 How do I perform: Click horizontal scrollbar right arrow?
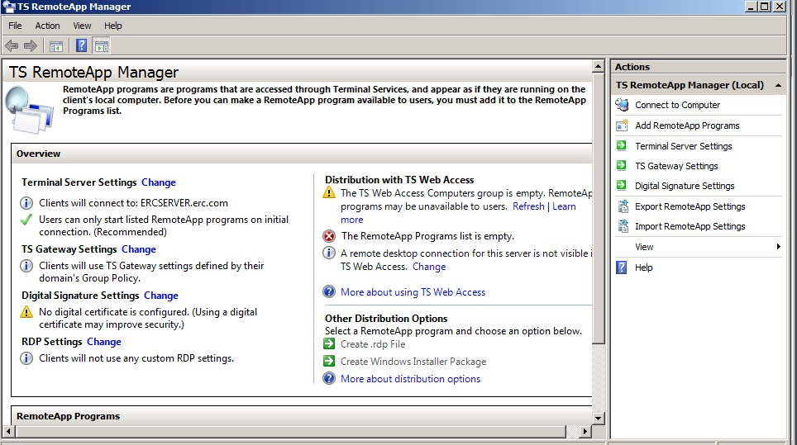point(585,431)
